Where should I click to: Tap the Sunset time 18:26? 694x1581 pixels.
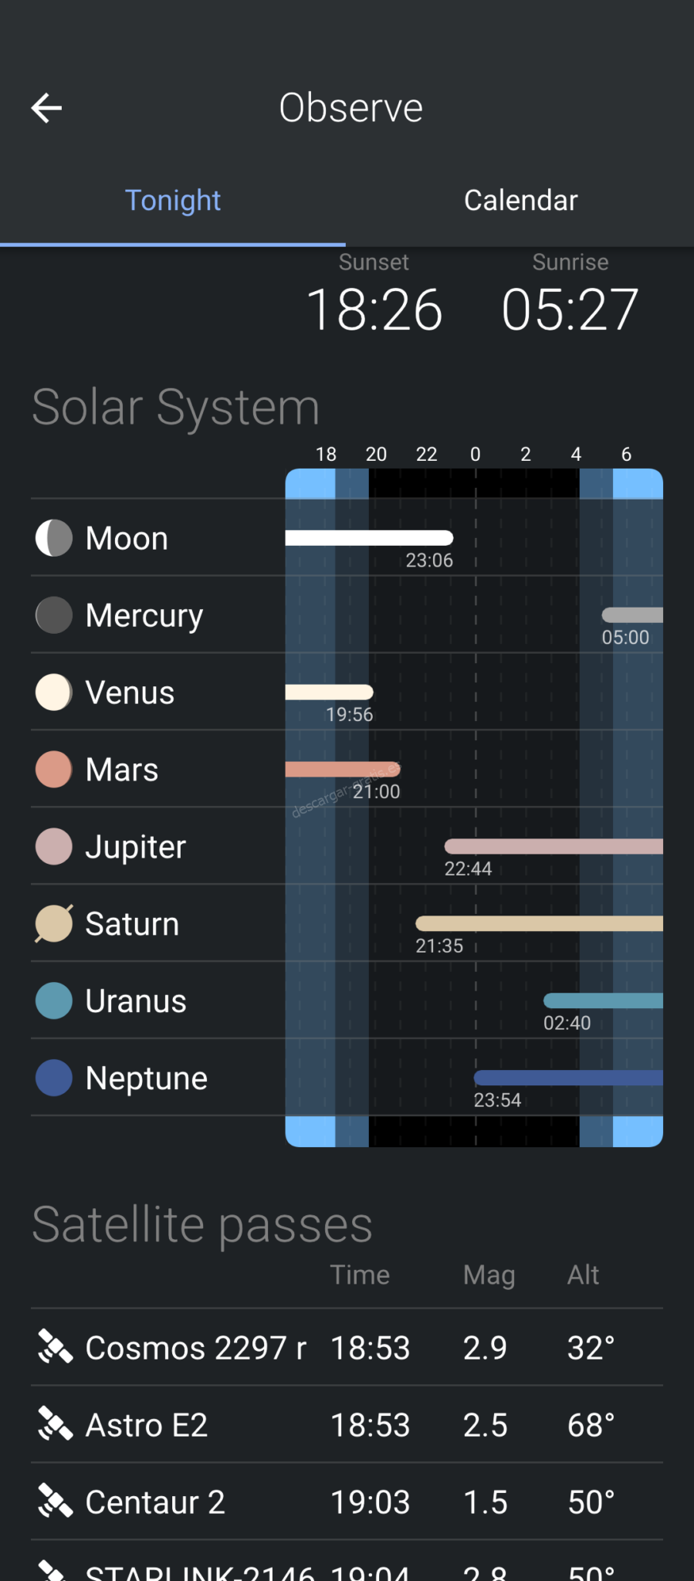pyautogui.click(x=374, y=309)
